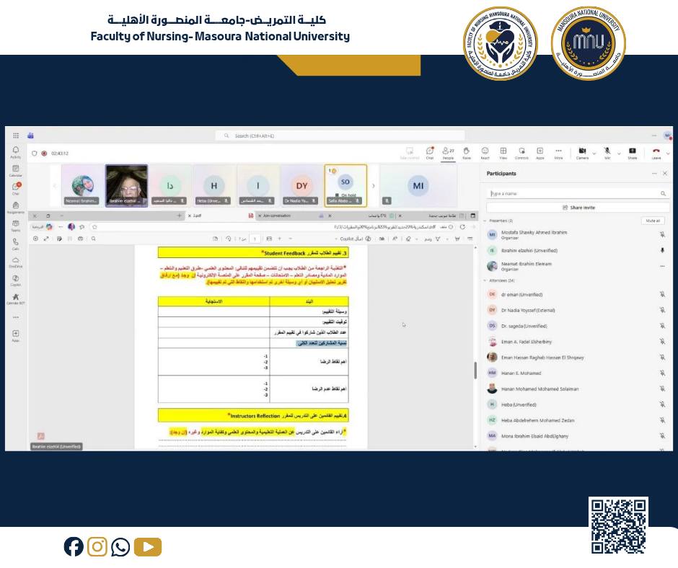The width and height of the screenshot is (678, 568).
Task: Open Activity in the Teams sidebar
Action: (16, 149)
